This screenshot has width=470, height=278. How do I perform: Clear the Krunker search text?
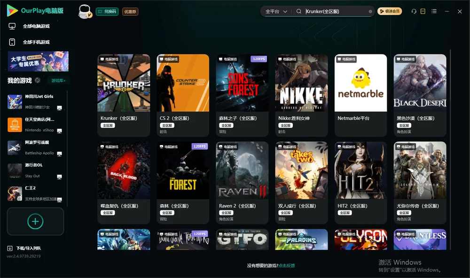(x=370, y=12)
